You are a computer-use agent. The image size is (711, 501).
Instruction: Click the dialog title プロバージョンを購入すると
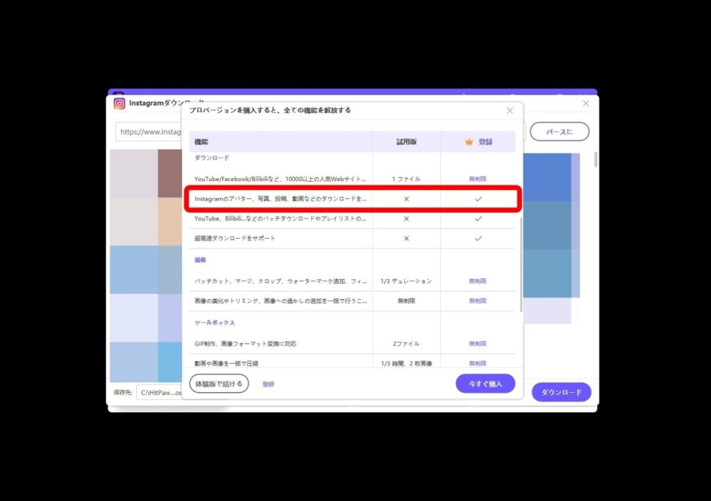coord(270,110)
